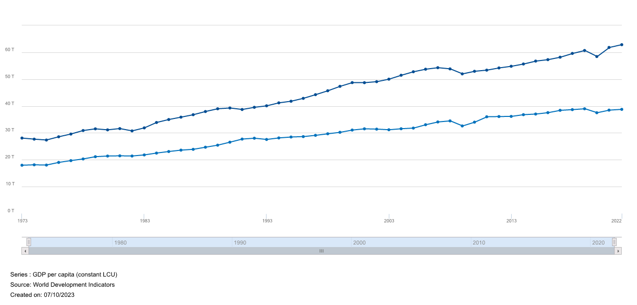This screenshot has width=637, height=305.
Task: Click the 2022 data point on lower line
Action: (x=622, y=109)
